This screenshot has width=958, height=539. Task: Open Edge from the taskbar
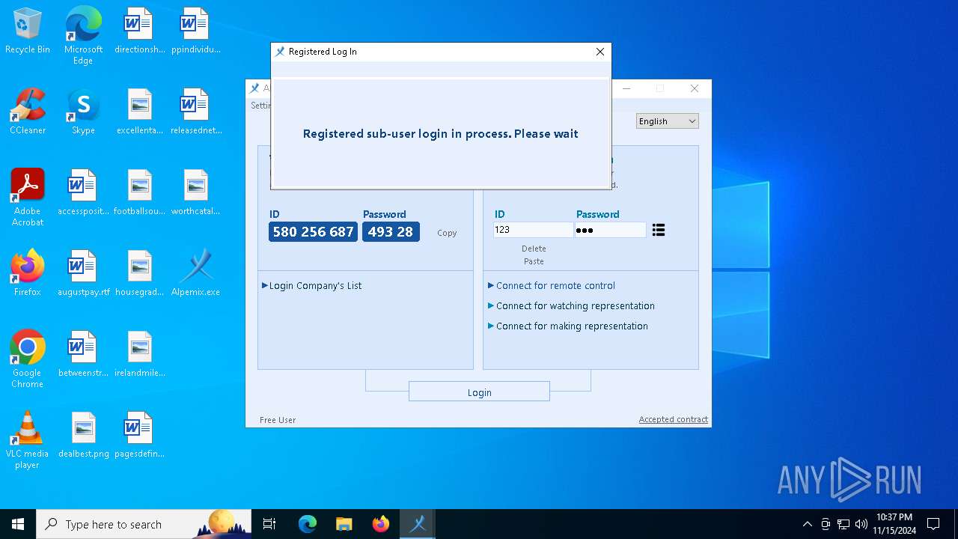coord(308,524)
